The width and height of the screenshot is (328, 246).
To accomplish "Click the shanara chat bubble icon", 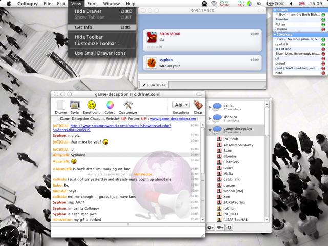I will 217,118.
